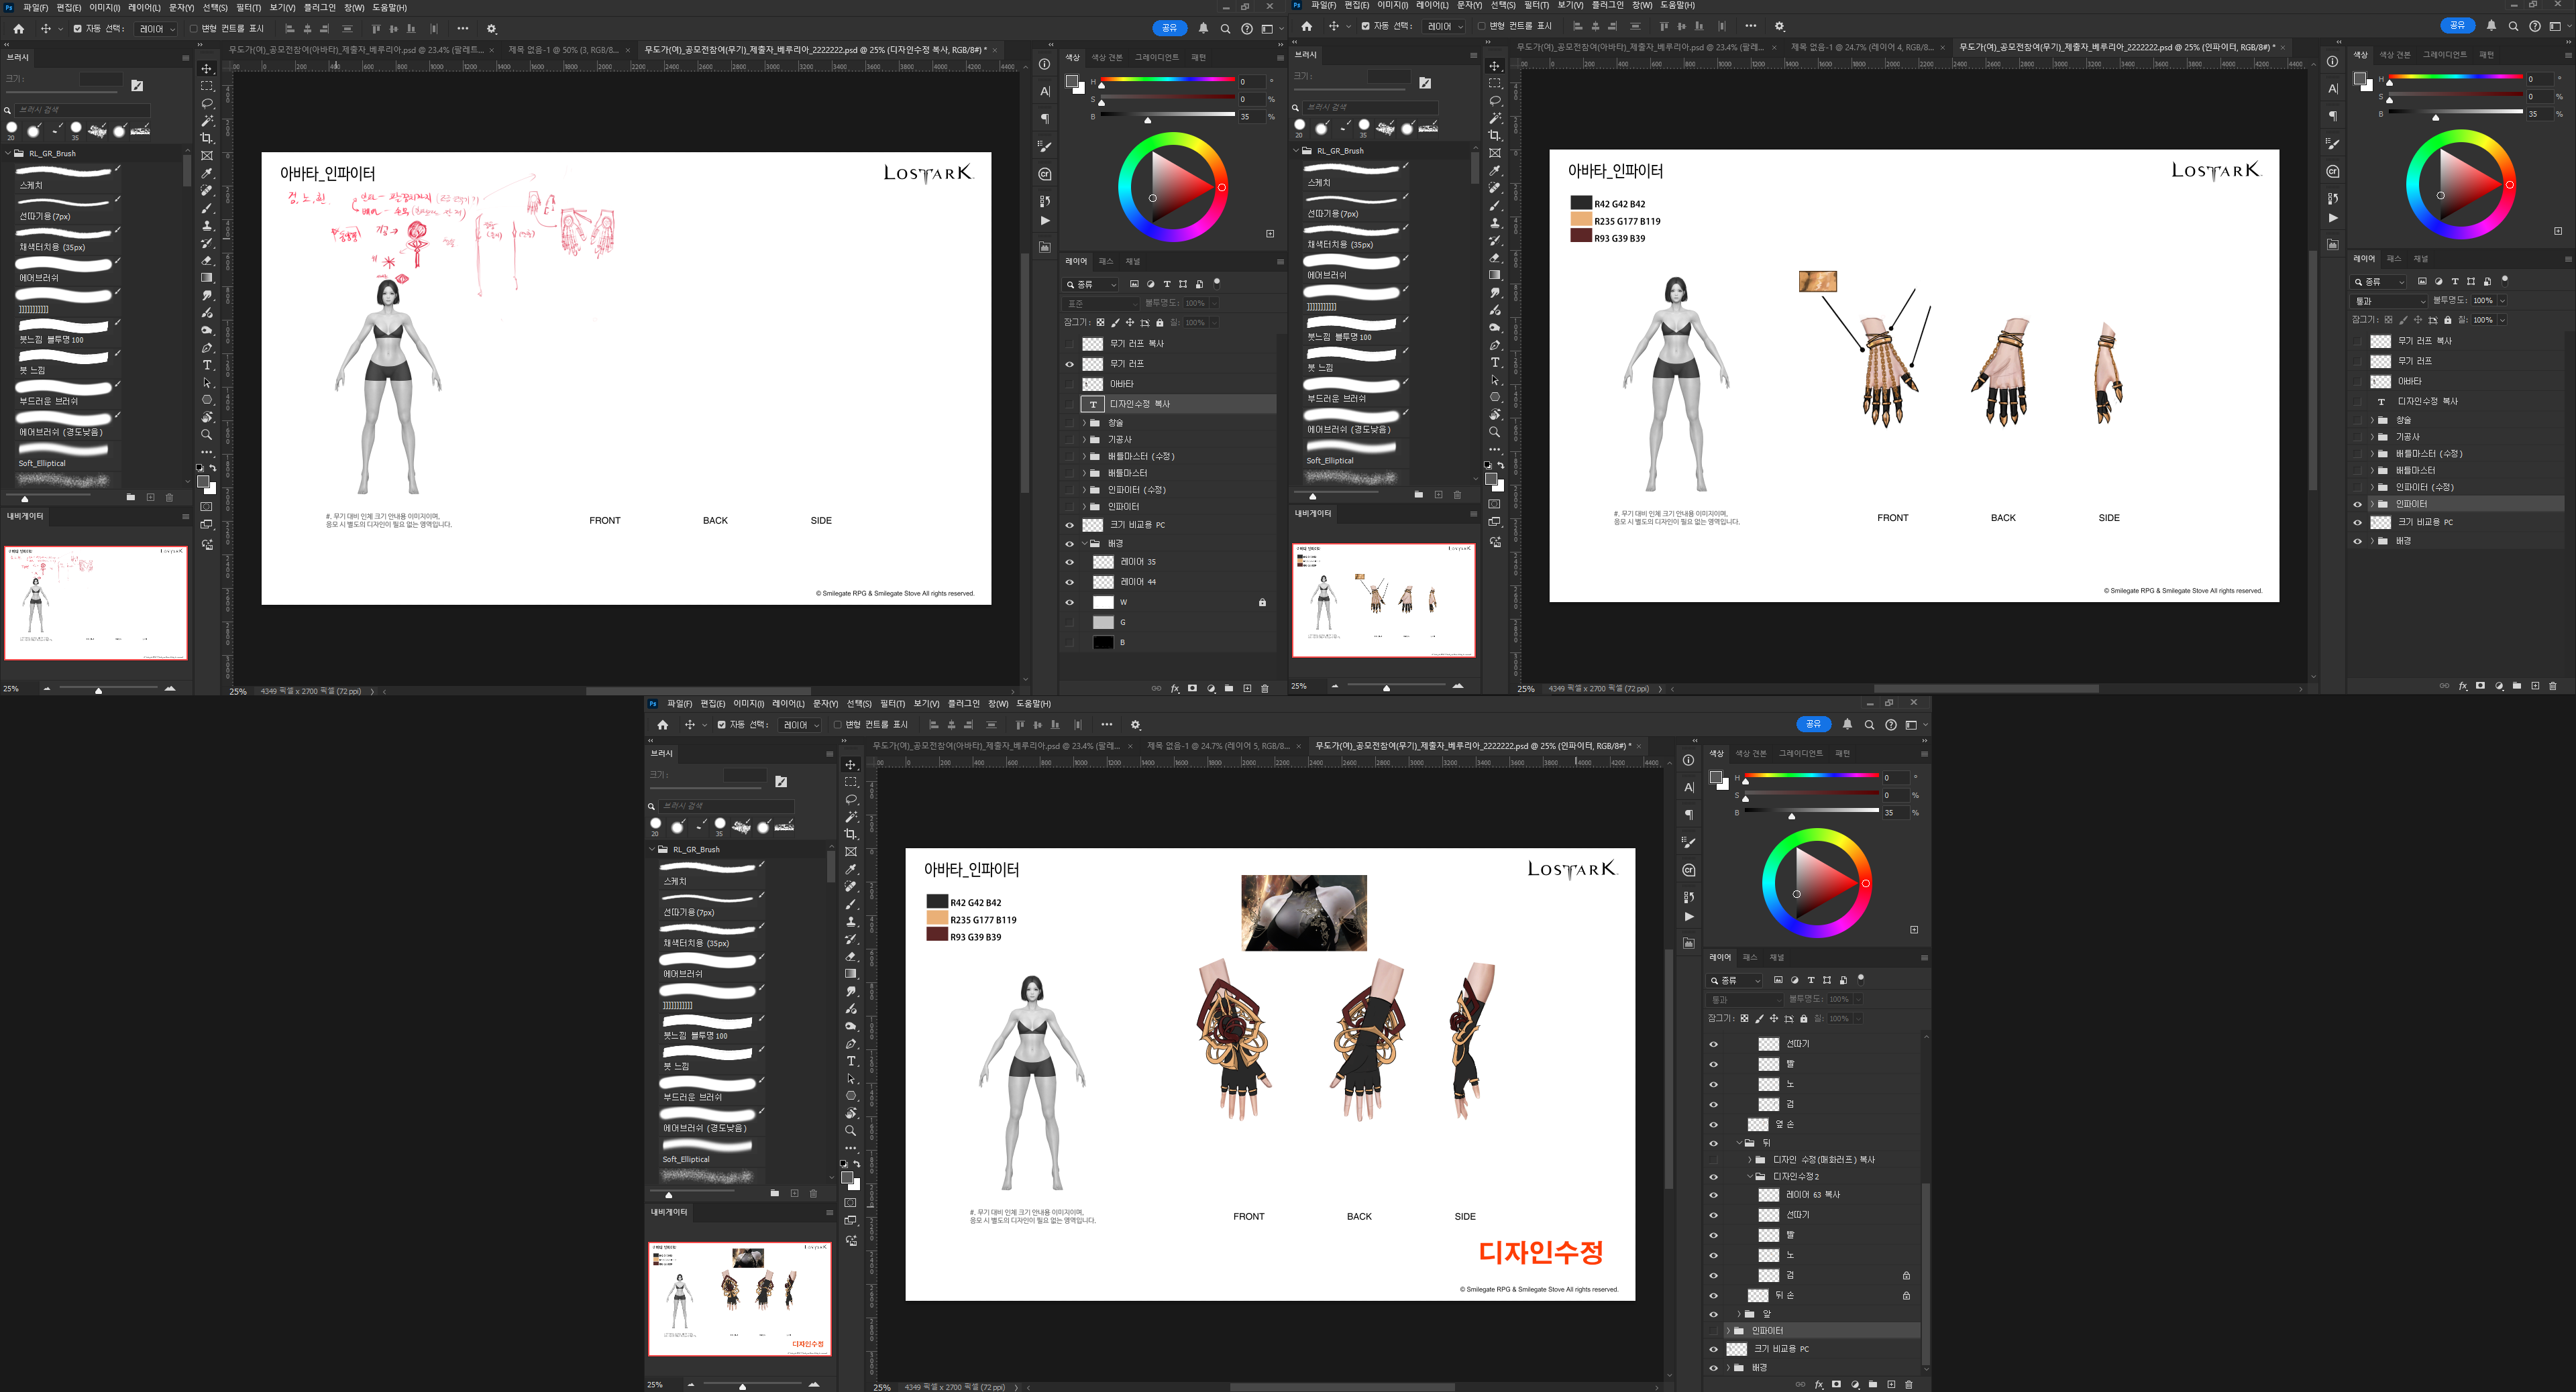Select the Pen tool in bottom window
The width and height of the screenshot is (2576, 1392).
(851, 1043)
